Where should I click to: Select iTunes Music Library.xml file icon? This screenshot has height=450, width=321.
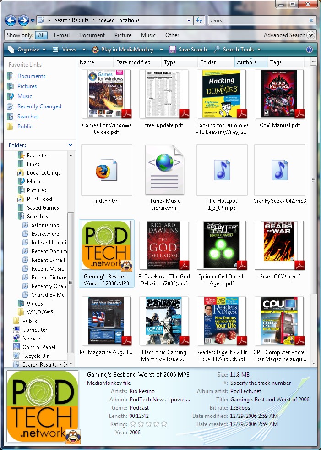164,170
